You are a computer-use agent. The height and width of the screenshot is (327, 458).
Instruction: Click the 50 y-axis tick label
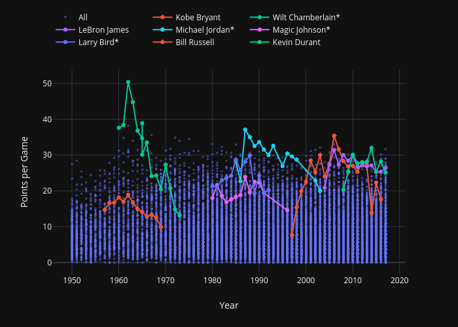[48, 84]
